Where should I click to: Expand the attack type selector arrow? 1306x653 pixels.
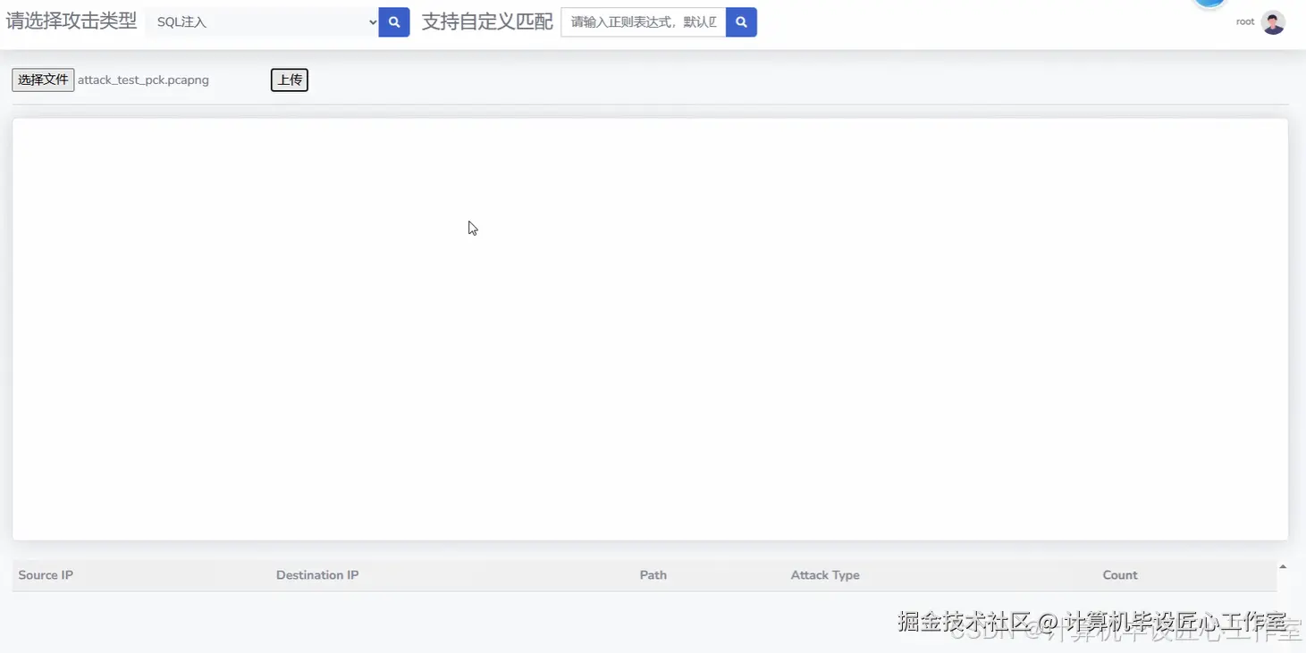pyautogui.click(x=372, y=21)
